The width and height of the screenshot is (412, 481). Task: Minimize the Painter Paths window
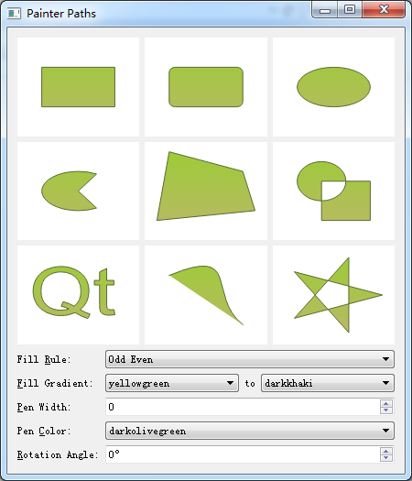point(325,10)
